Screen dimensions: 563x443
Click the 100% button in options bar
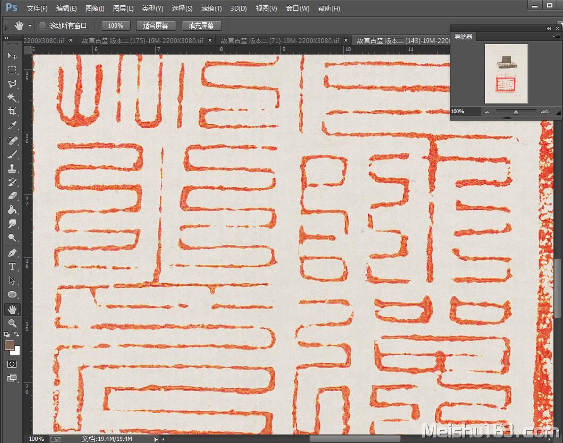(115, 25)
